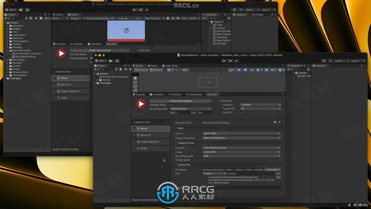Disable Movie (1) recorder in front window
Image resolution: width=371 pixels, height=209 pixels.
pos(134,135)
